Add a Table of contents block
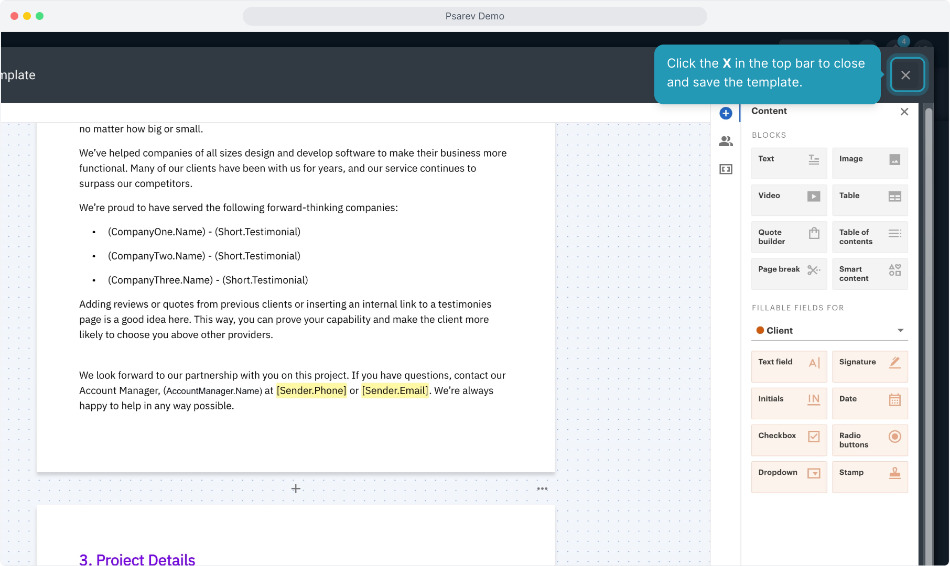The height and width of the screenshot is (566, 950). click(x=869, y=237)
